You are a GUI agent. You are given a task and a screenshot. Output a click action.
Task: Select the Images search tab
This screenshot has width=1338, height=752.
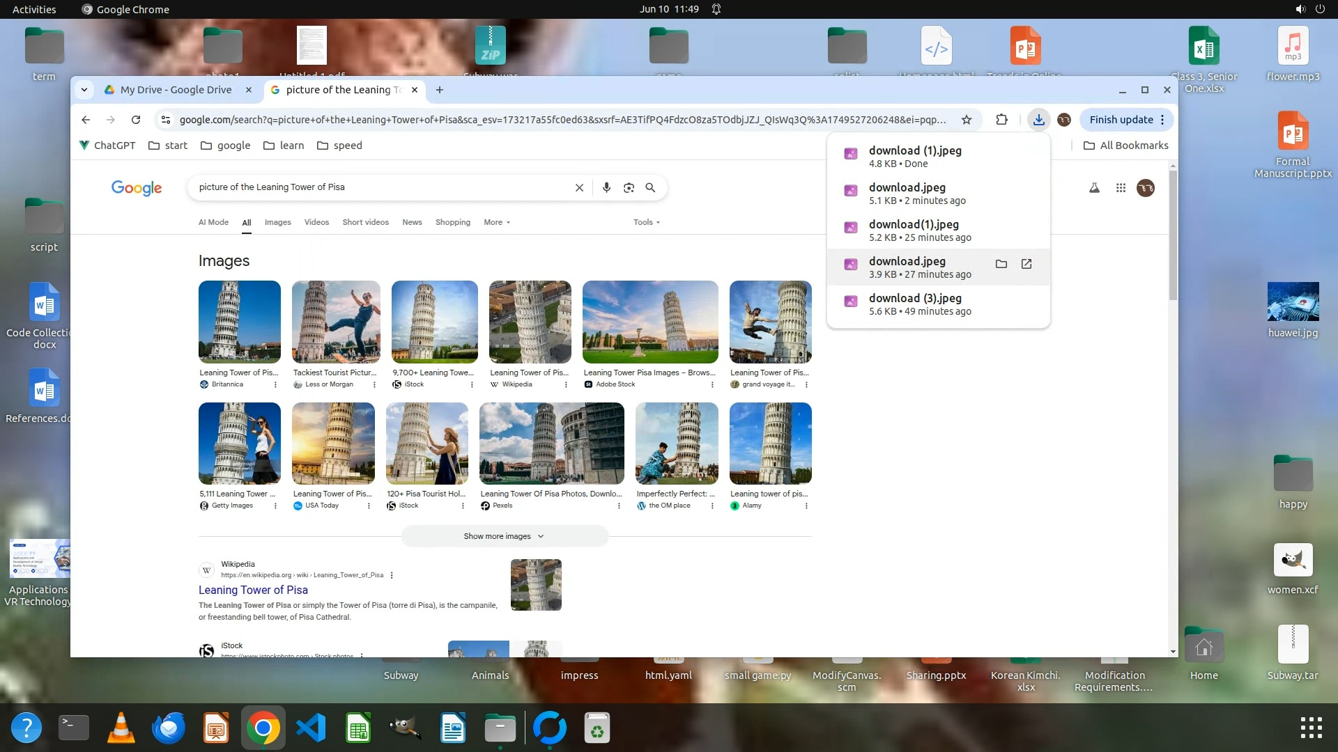tap(277, 222)
